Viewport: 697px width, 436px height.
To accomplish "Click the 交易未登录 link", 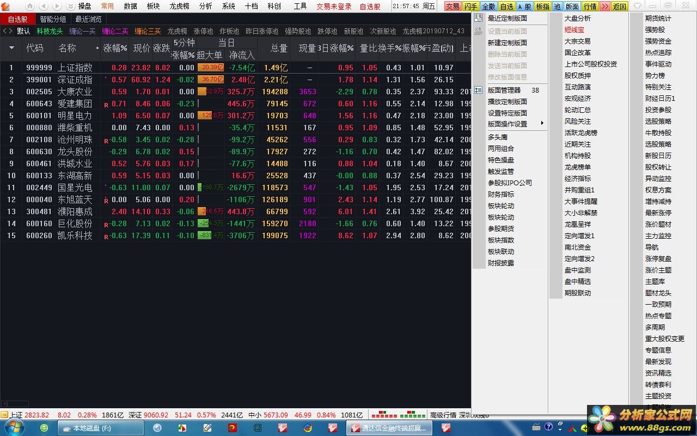I will click(x=334, y=7).
